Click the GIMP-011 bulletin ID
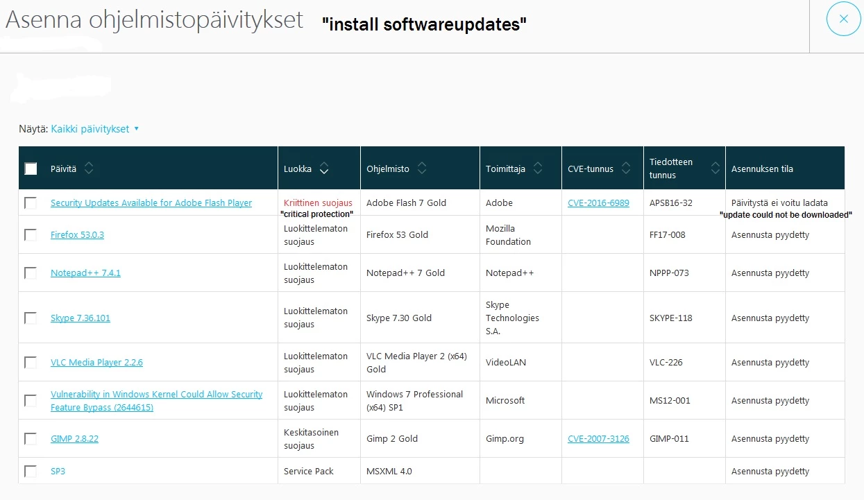This screenshot has height=500, width=864. click(670, 439)
